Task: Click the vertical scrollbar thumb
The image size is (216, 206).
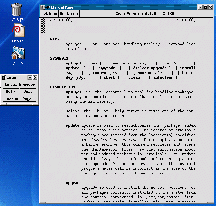Action: pos(43,25)
